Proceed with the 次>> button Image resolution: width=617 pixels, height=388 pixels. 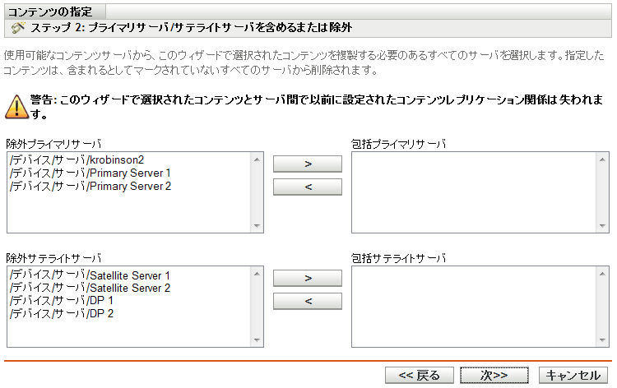click(x=494, y=375)
